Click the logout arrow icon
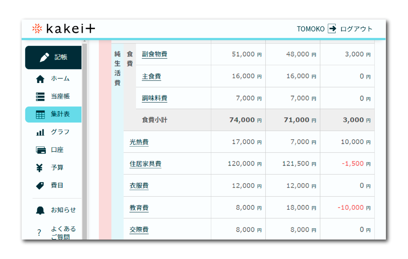Screen dimensions: 408x259 coord(332,29)
